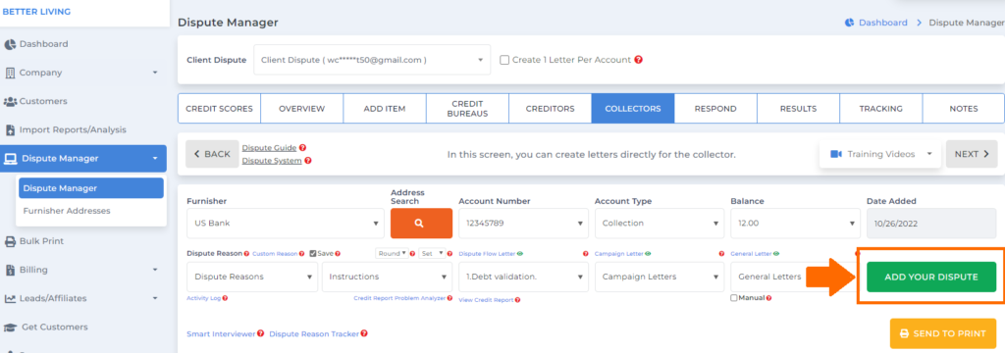Switch to the OVERVIEW tab

[302, 109]
